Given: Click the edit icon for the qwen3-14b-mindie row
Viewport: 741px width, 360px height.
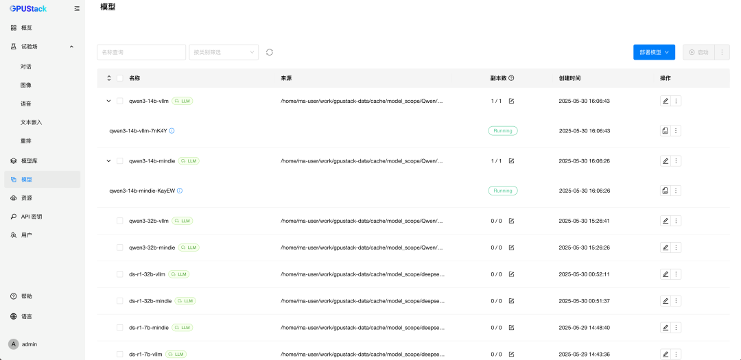Looking at the screenshot, I should [x=665, y=161].
